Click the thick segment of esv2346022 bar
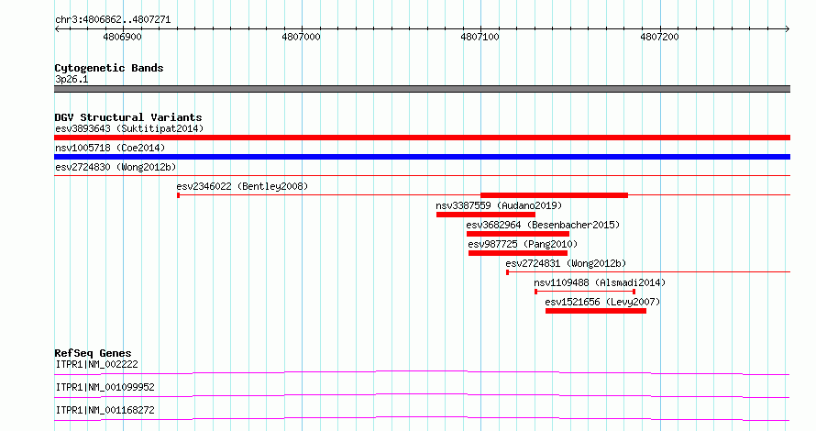Image resolution: width=816 pixels, height=431 pixels. click(x=554, y=195)
